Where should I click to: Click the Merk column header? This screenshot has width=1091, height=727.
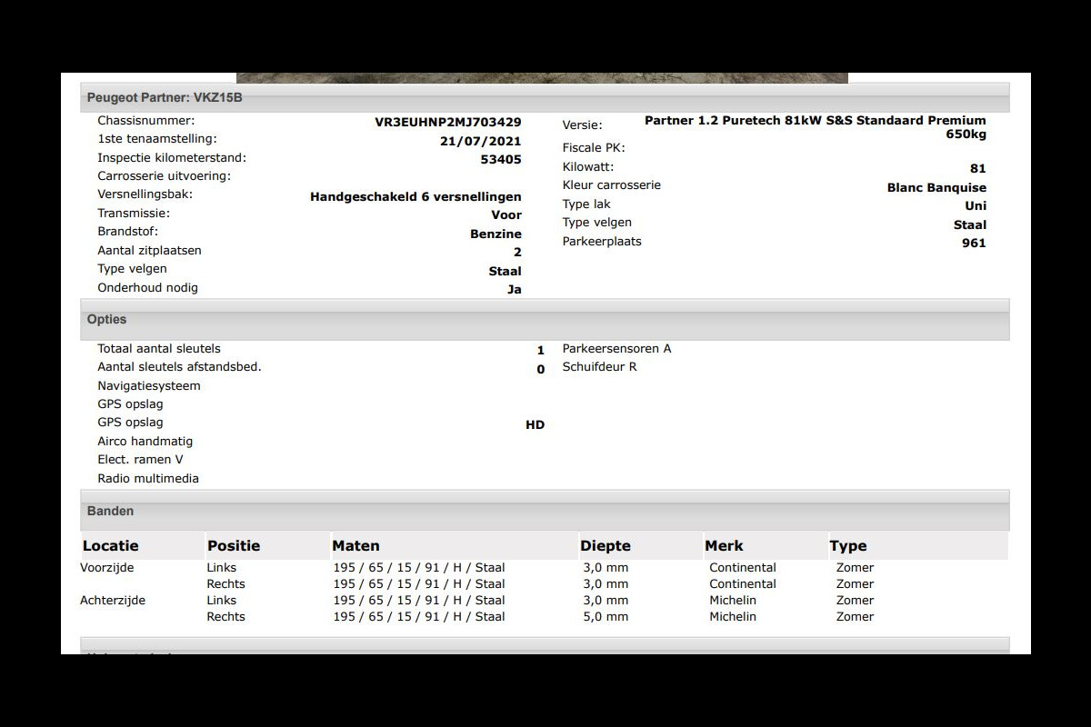click(x=724, y=546)
